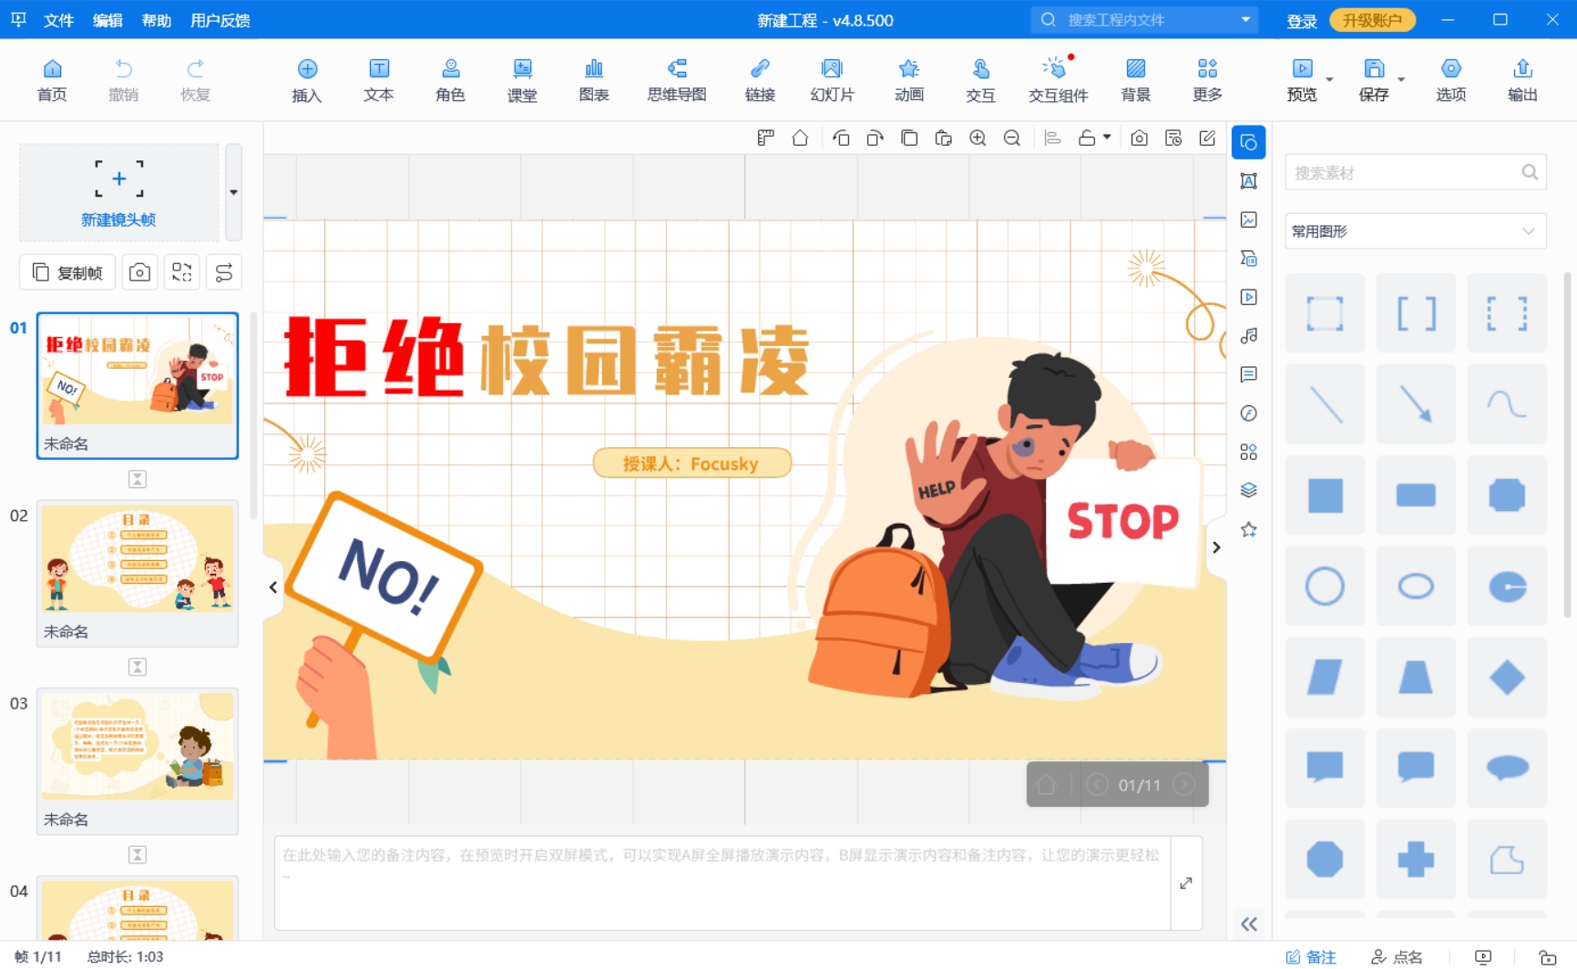Open the File (文件) menu

[58, 20]
